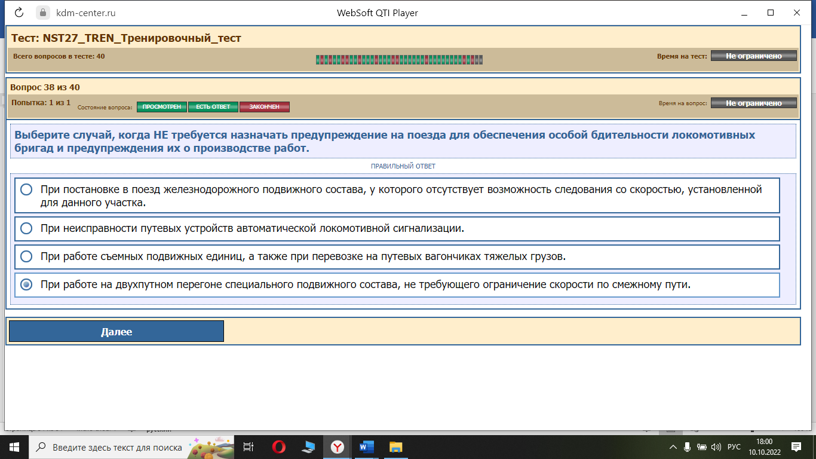
Task: Click the test time 'Не ограничено' field
Action: pyautogui.click(x=754, y=56)
